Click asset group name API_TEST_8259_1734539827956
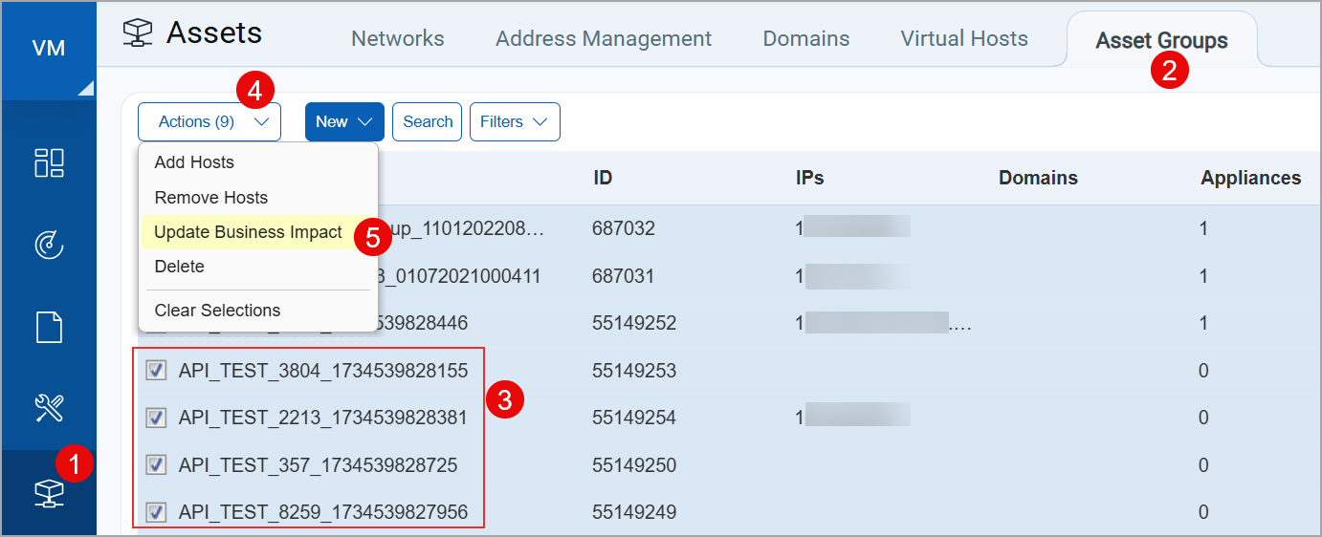The height and width of the screenshot is (537, 1322). [323, 512]
